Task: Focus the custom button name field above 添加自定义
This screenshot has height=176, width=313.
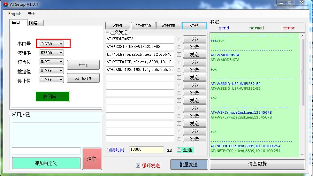Action: [46, 151]
